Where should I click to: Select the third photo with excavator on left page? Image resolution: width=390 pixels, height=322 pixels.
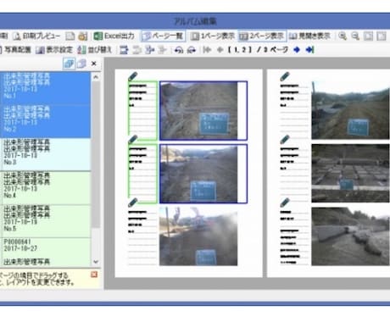(198, 236)
